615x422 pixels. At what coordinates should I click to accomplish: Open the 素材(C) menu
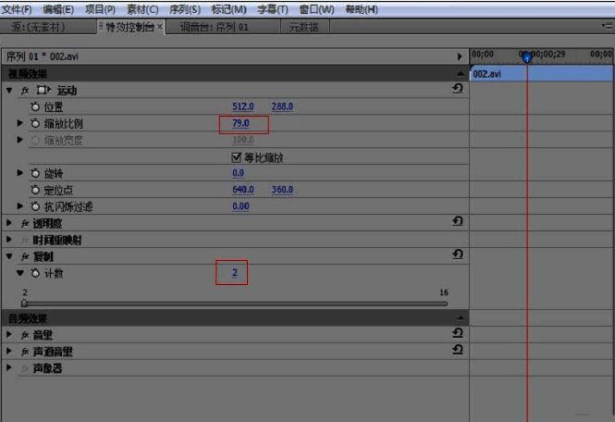click(x=142, y=9)
